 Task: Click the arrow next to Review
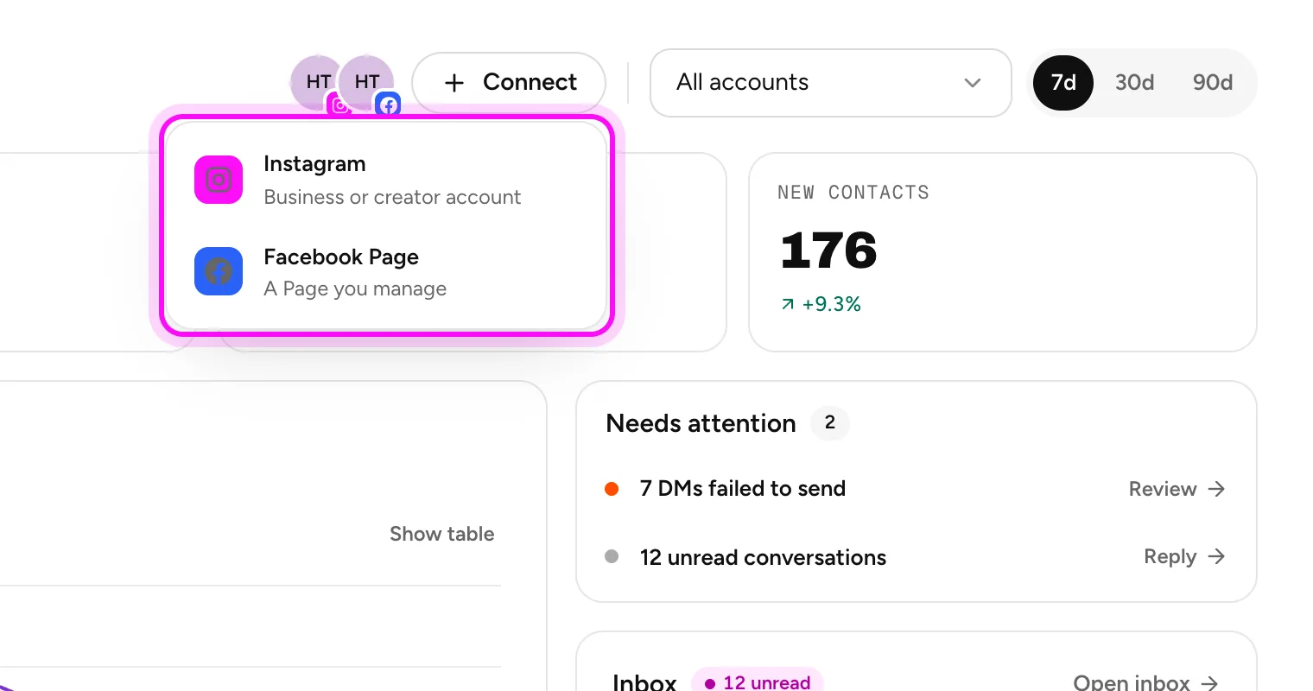pyautogui.click(x=1216, y=489)
